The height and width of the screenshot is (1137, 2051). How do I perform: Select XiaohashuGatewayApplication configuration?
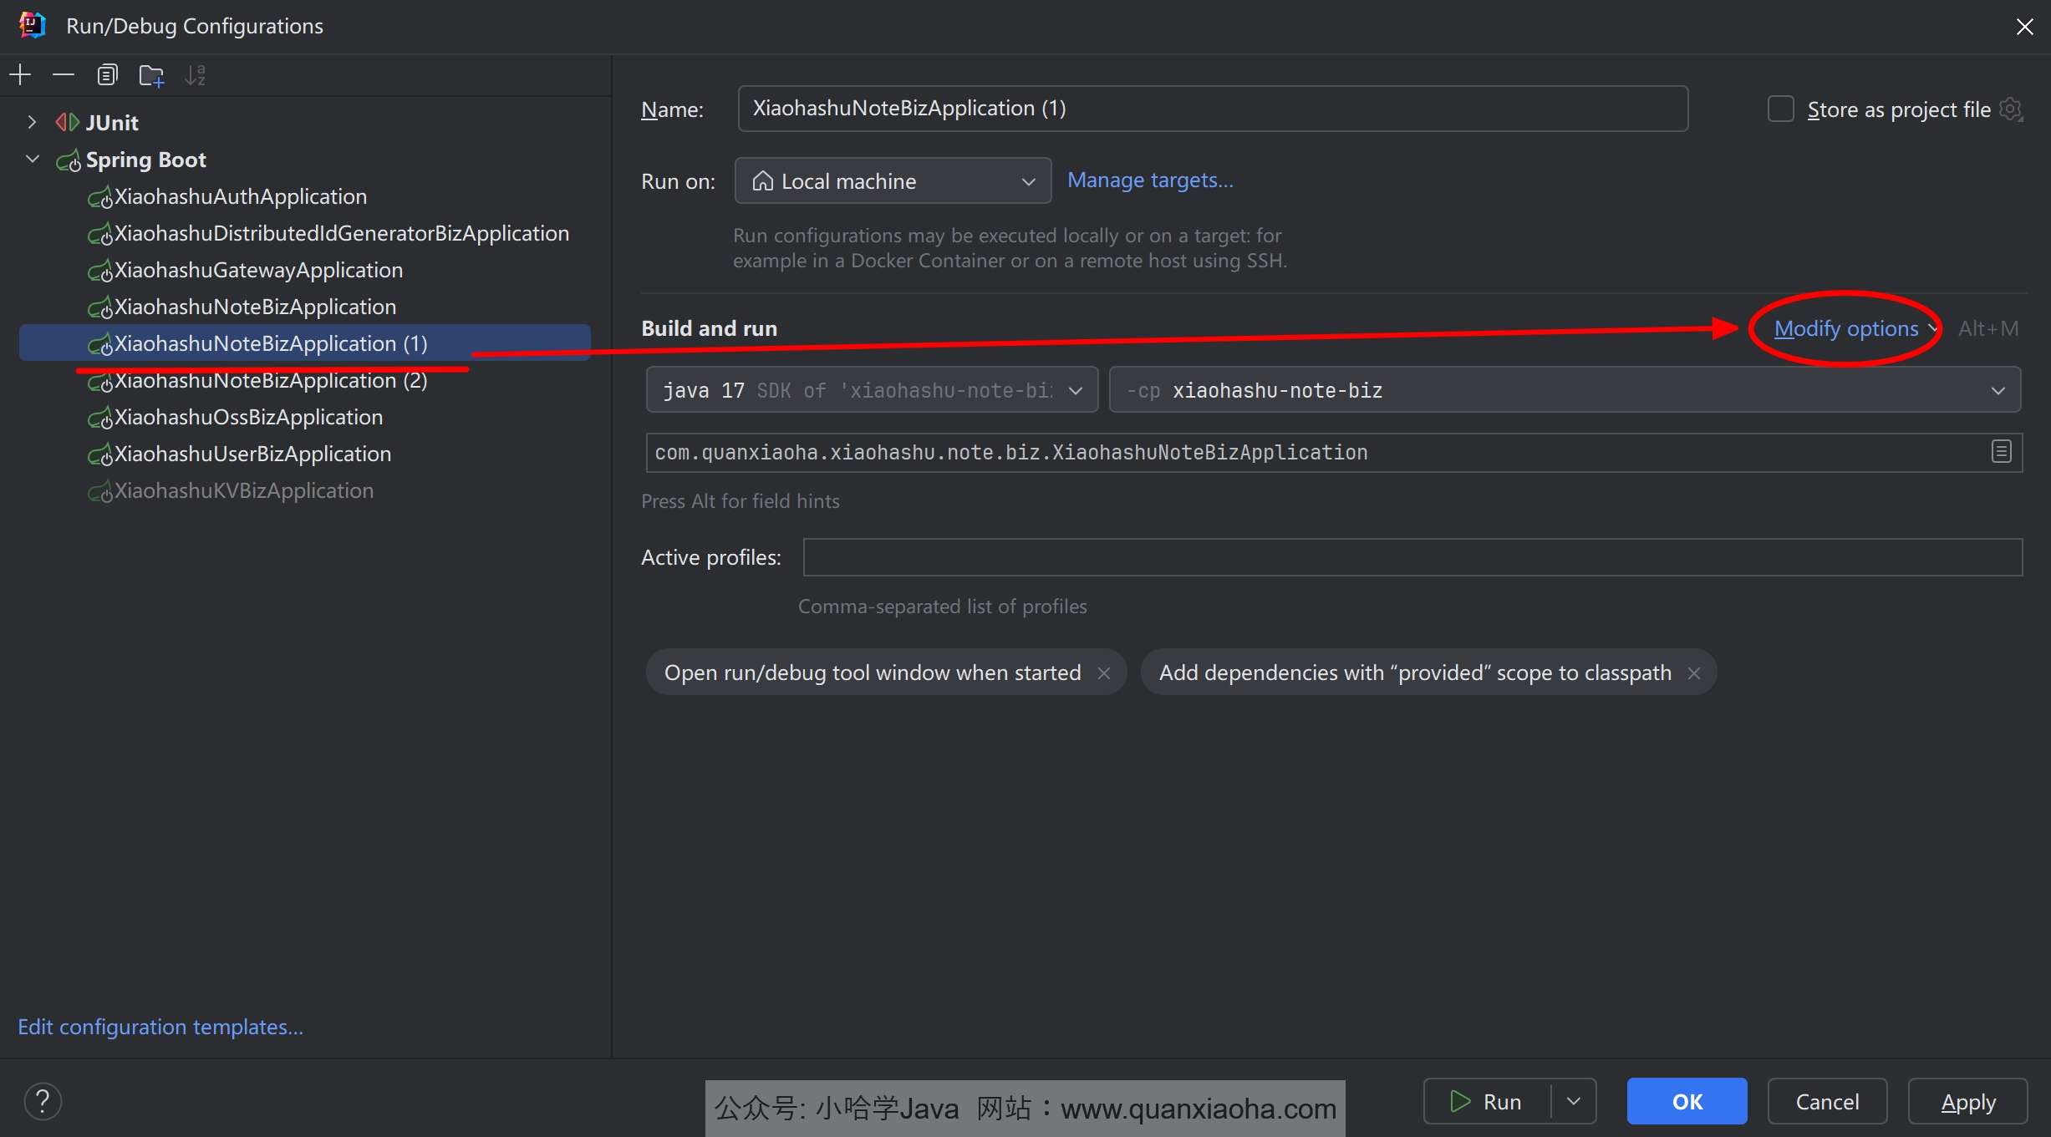pyautogui.click(x=258, y=270)
